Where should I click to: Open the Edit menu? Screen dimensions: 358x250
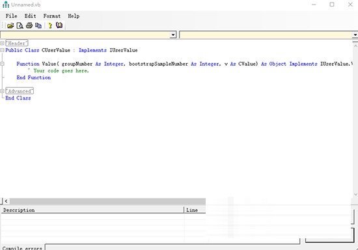30,16
